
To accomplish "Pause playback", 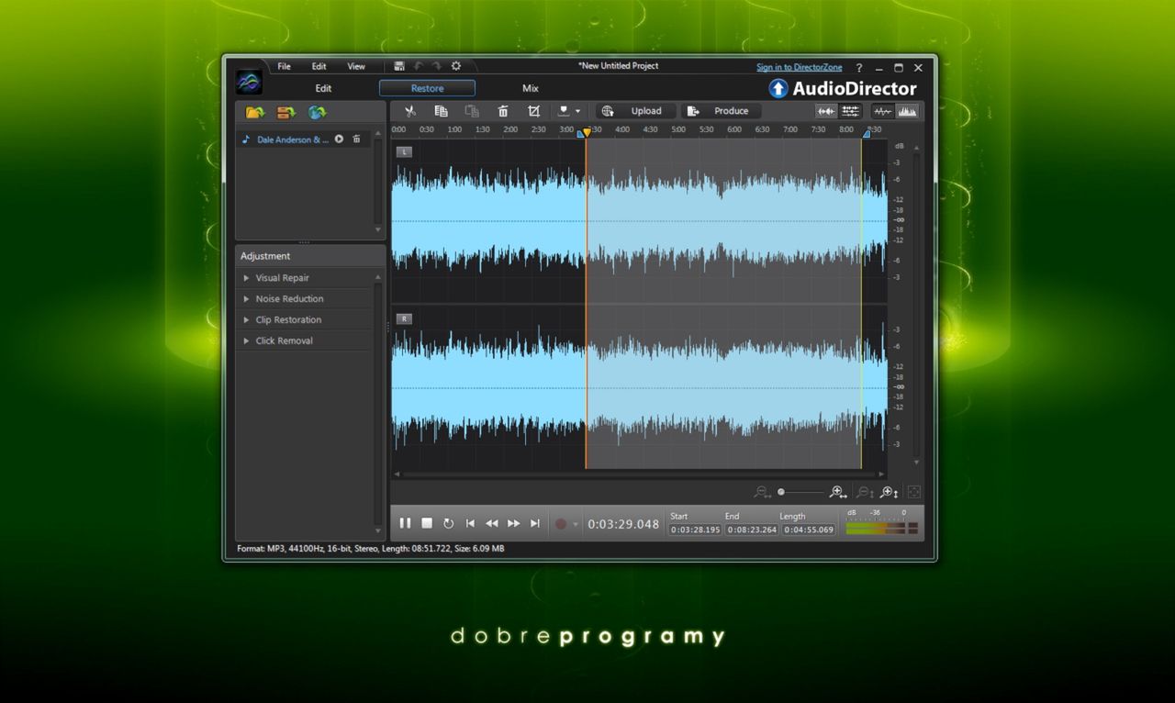I will (405, 523).
